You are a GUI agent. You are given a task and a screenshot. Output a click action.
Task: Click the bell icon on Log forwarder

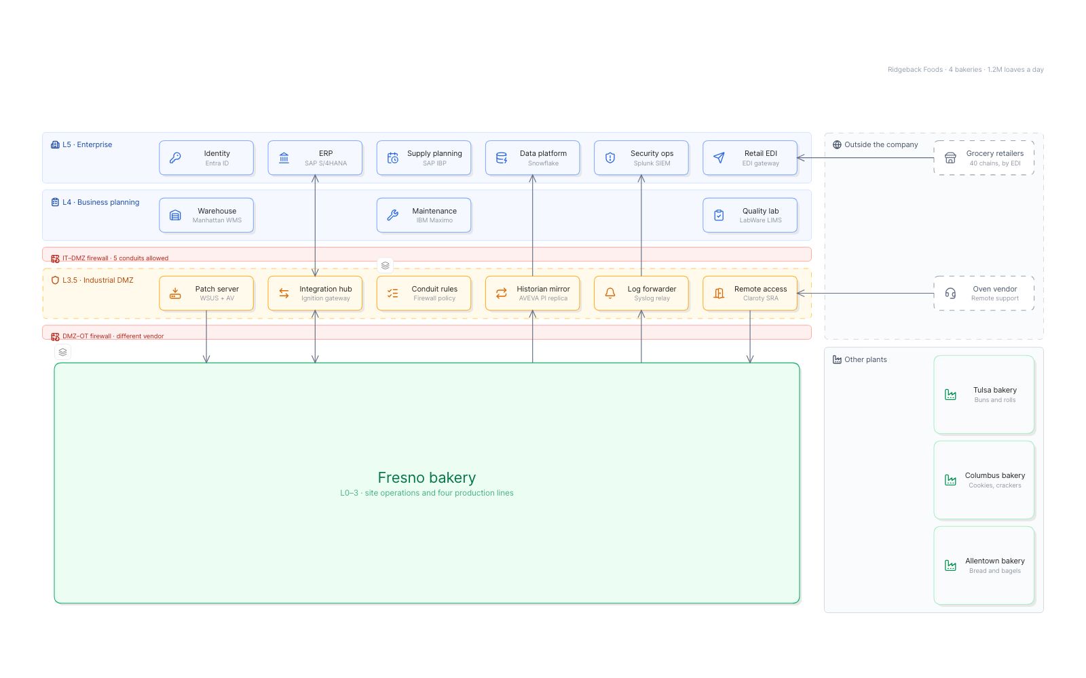pos(610,294)
